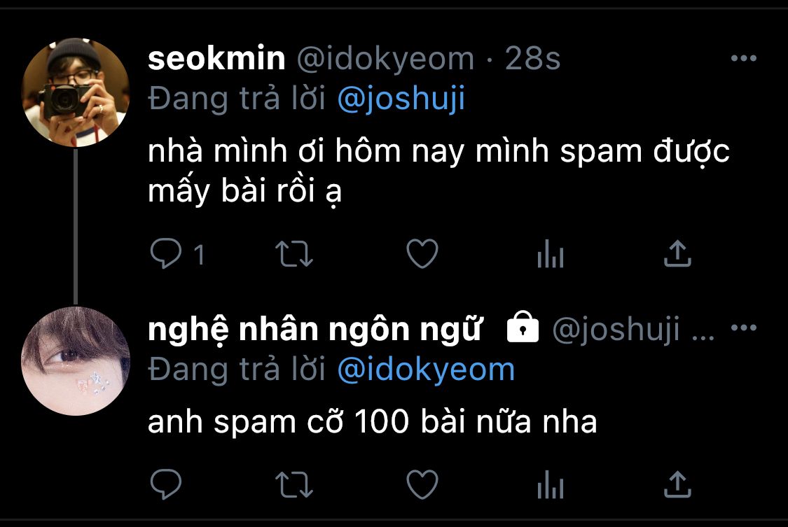Open more options on seokmin's tweet

pyautogui.click(x=744, y=58)
